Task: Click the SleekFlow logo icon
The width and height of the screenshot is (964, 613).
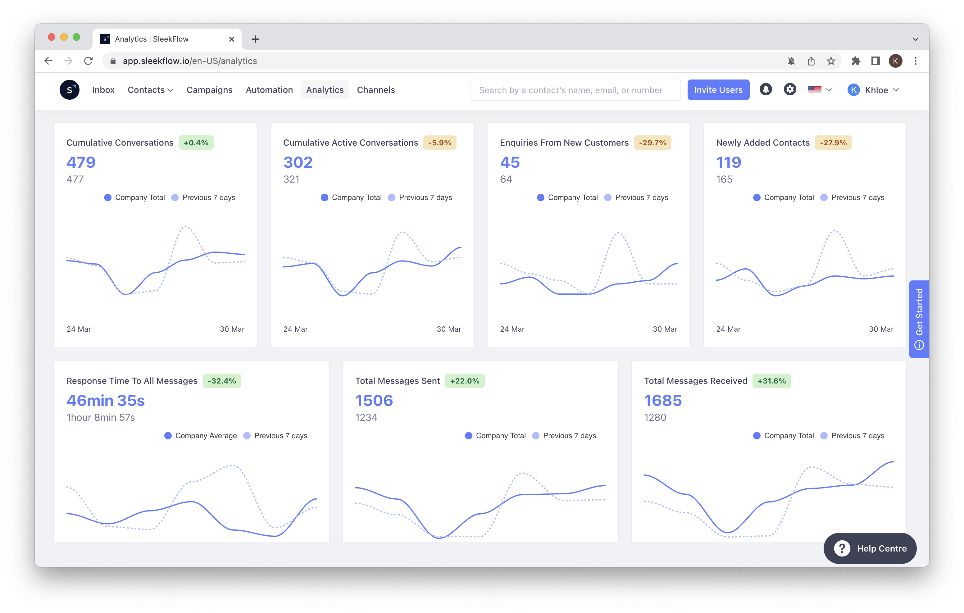Action: (x=70, y=89)
